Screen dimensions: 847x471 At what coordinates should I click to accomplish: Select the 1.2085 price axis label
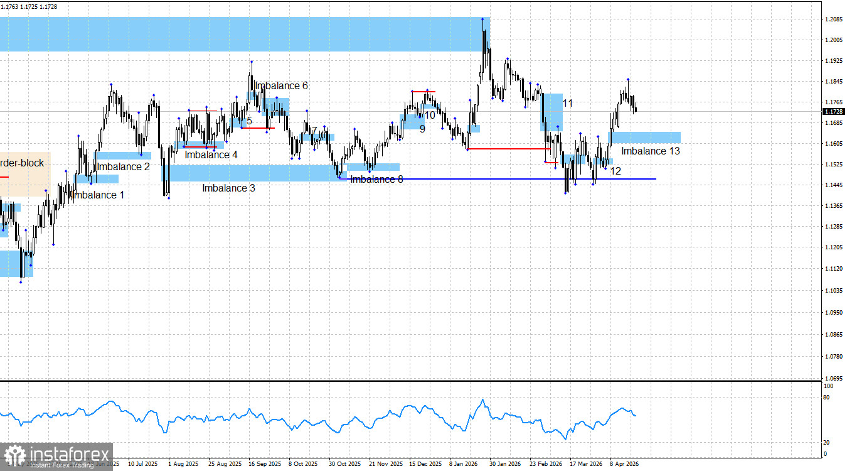click(x=835, y=19)
